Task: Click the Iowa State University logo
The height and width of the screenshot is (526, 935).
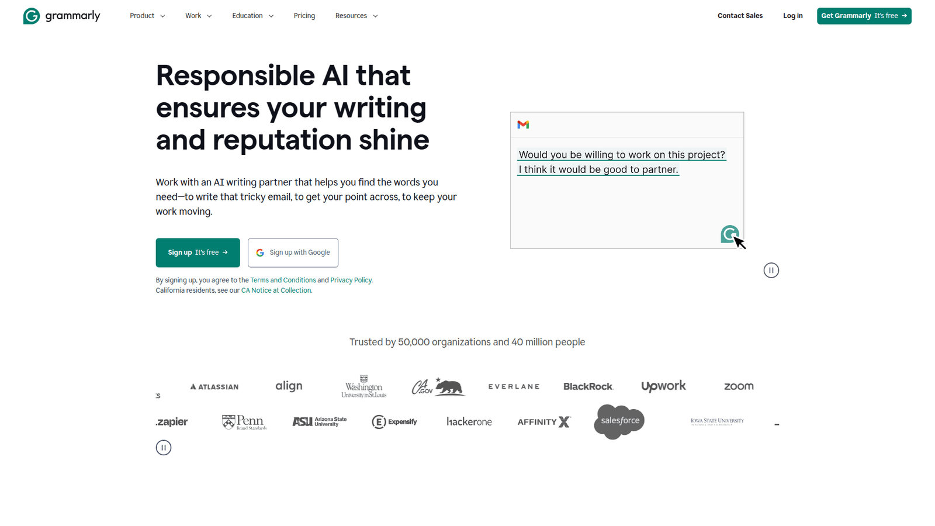Action: coord(717,421)
